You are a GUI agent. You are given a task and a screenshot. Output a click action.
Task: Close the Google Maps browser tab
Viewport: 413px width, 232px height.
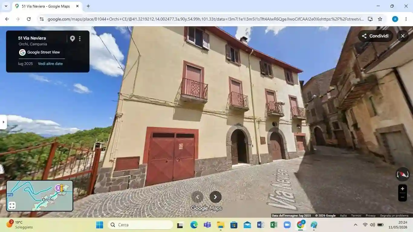click(x=77, y=6)
